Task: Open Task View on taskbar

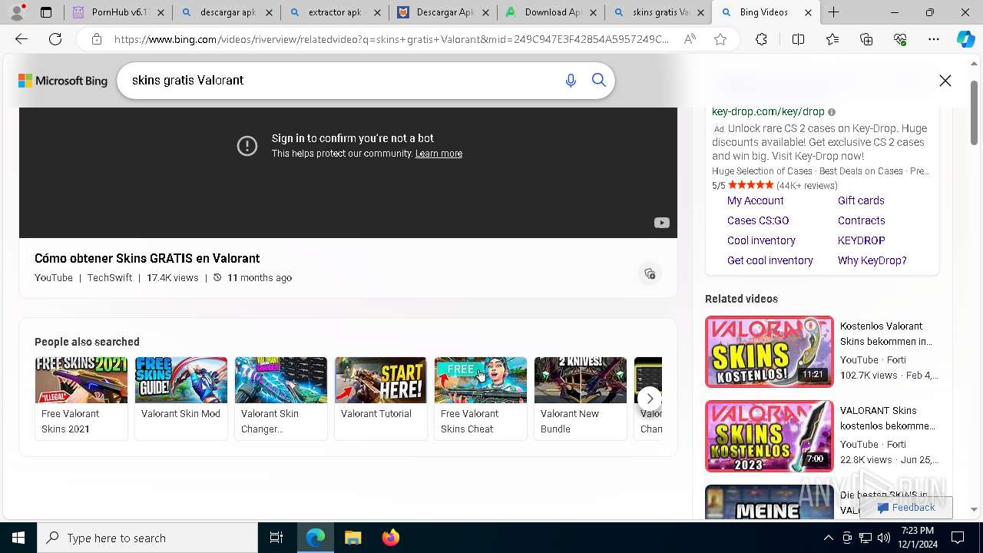Action: (276, 538)
